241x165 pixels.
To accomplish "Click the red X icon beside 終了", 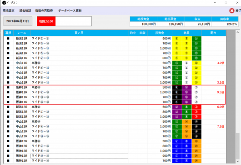I will tap(232, 10).
